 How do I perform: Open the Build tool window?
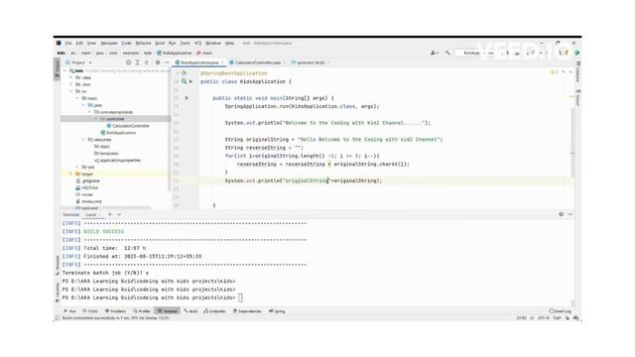190,311
